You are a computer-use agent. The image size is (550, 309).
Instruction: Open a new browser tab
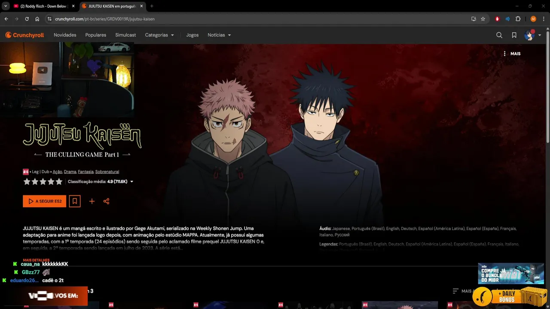(152, 6)
